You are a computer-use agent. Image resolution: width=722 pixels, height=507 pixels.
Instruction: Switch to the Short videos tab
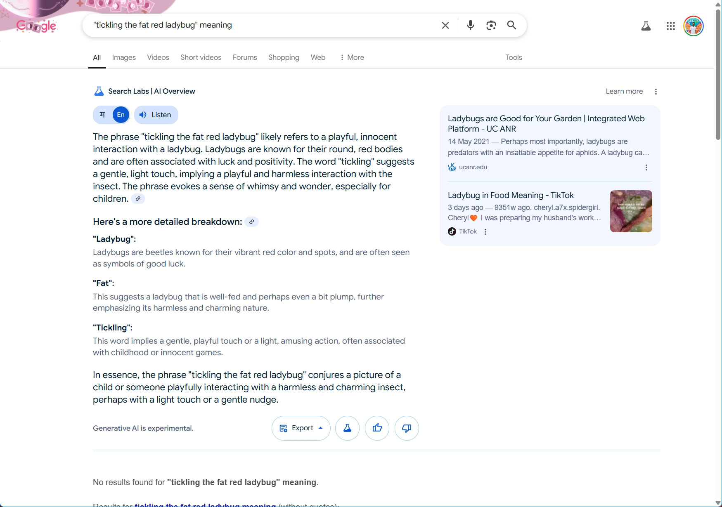click(x=201, y=57)
